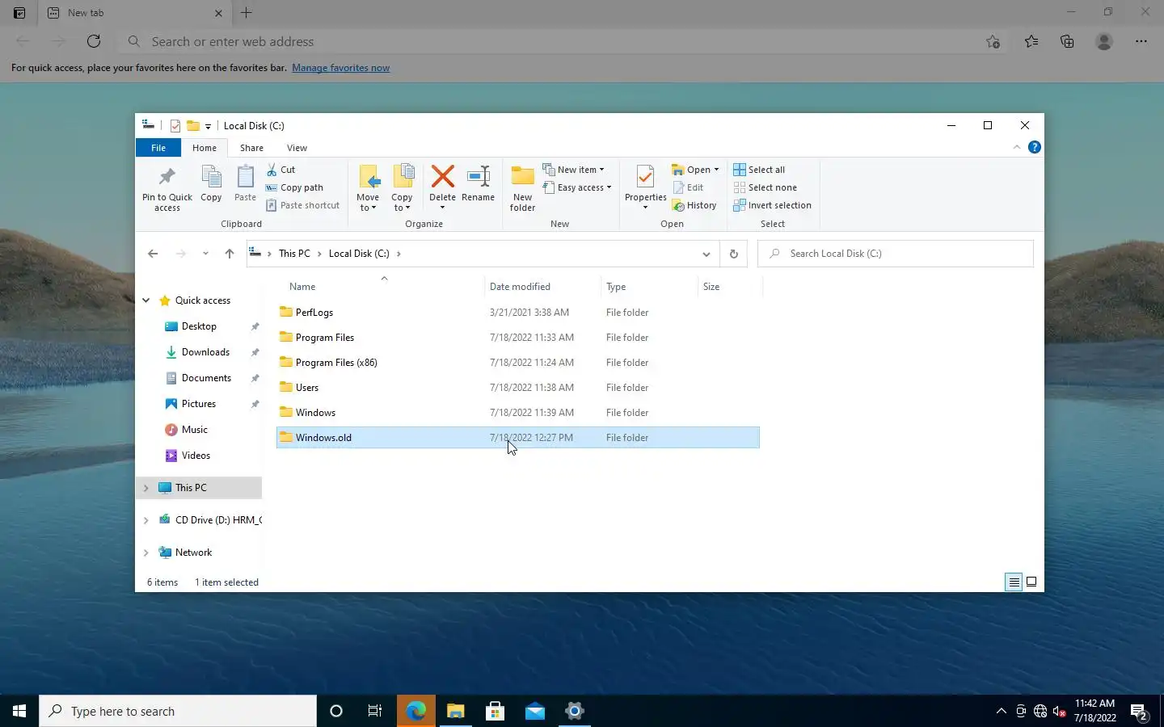Image resolution: width=1164 pixels, height=727 pixels.
Task: Click Select none
Action: click(x=765, y=187)
